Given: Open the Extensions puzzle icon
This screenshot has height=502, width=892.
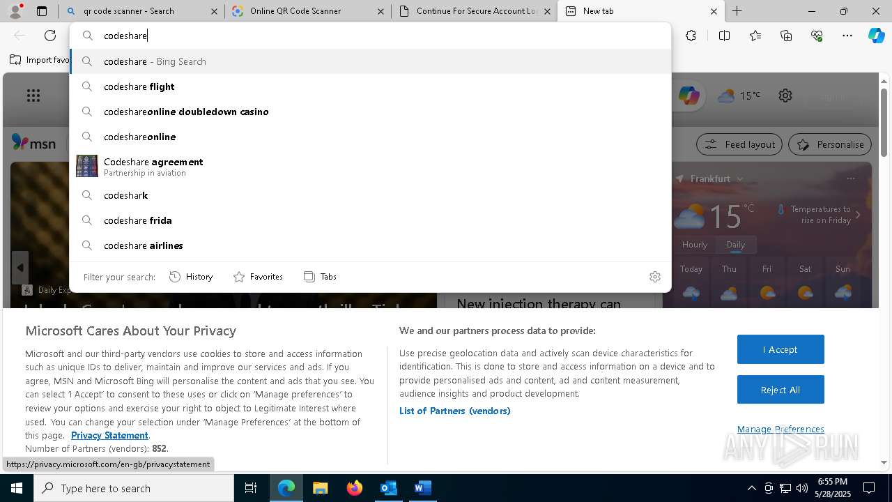Looking at the screenshot, I should (691, 36).
